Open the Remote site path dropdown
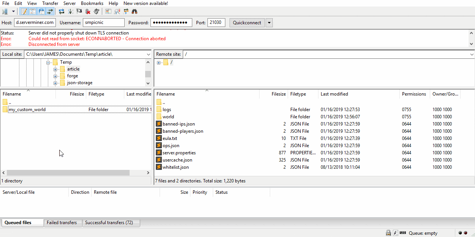This screenshot has height=237, width=475. [472, 54]
